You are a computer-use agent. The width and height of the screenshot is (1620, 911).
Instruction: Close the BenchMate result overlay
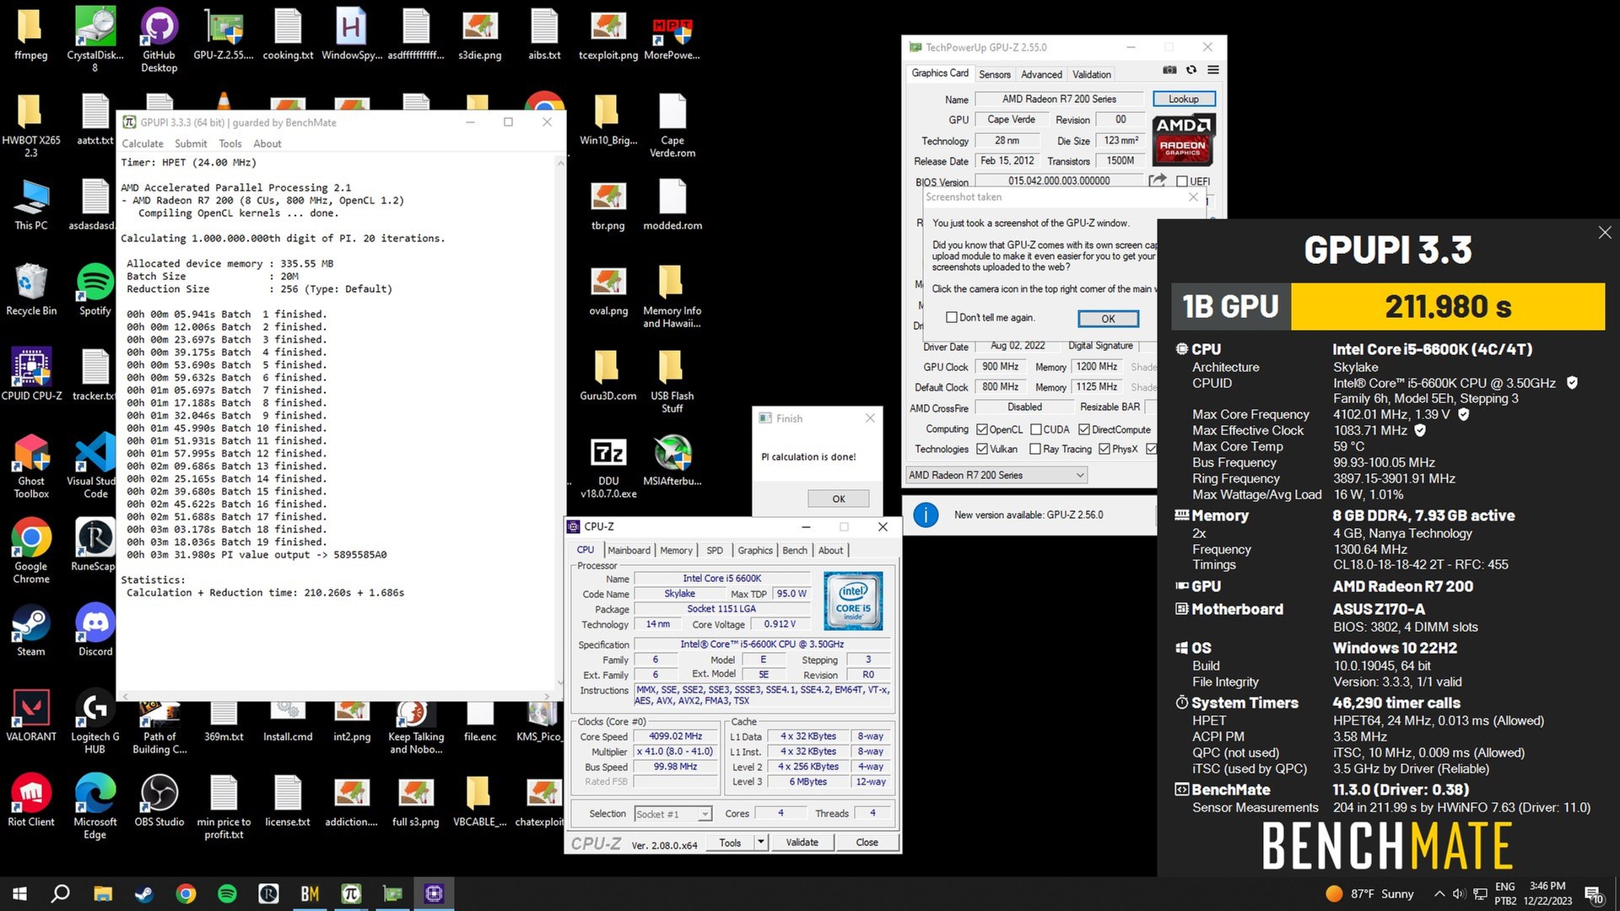1604,233
